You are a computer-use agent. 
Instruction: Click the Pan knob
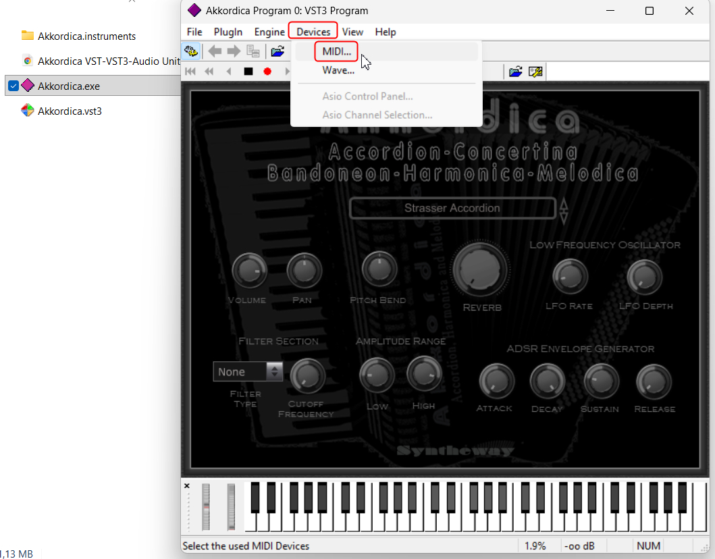[x=304, y=271]
